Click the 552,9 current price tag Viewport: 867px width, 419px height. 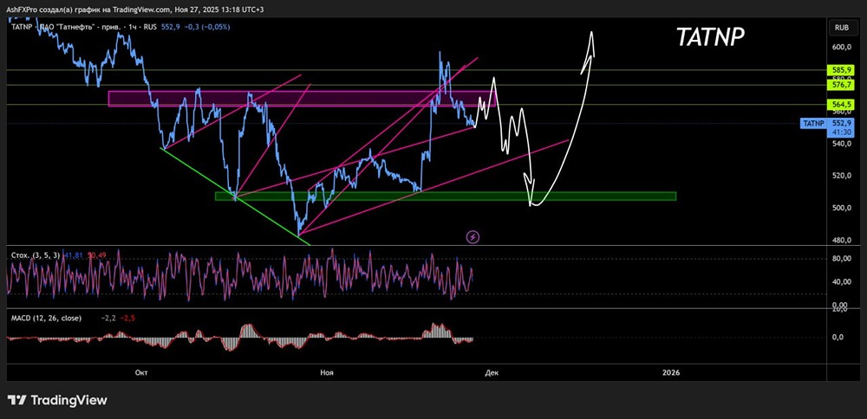tap(841, 124)
